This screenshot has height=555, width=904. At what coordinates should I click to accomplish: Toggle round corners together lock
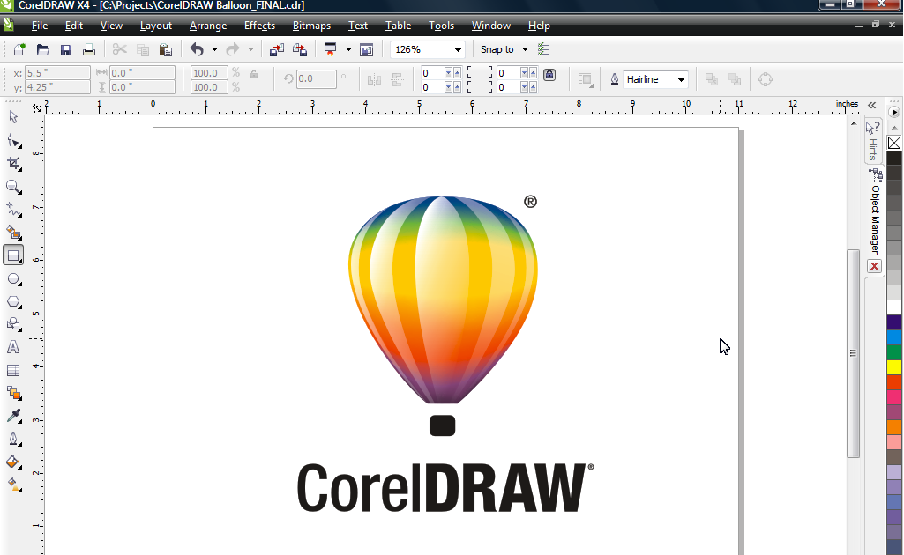[549, 75]
